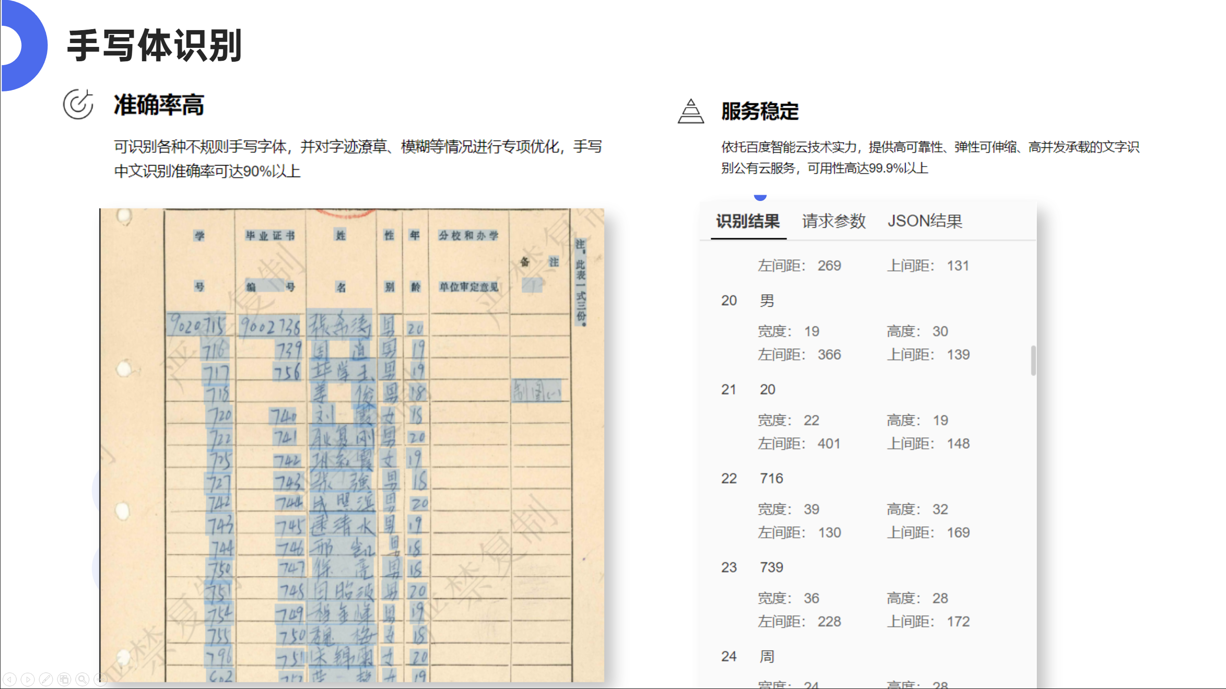This screenshot has height=689, width=1226.
Task: Advance to next slide arrow
Action: 28,679
